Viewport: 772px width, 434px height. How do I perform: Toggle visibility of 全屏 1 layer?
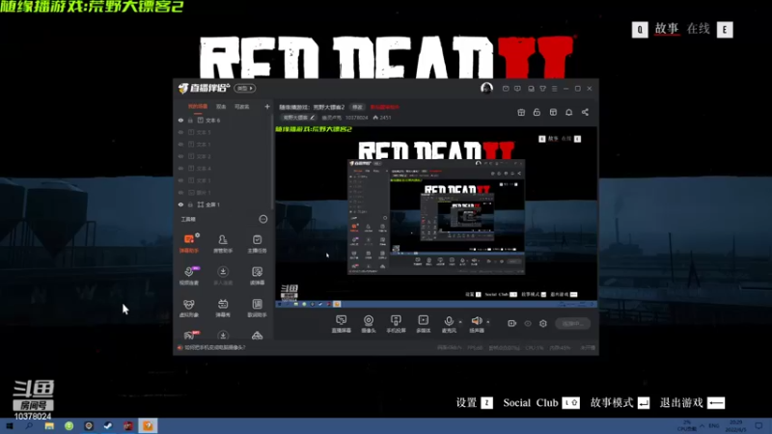[180, 204]
